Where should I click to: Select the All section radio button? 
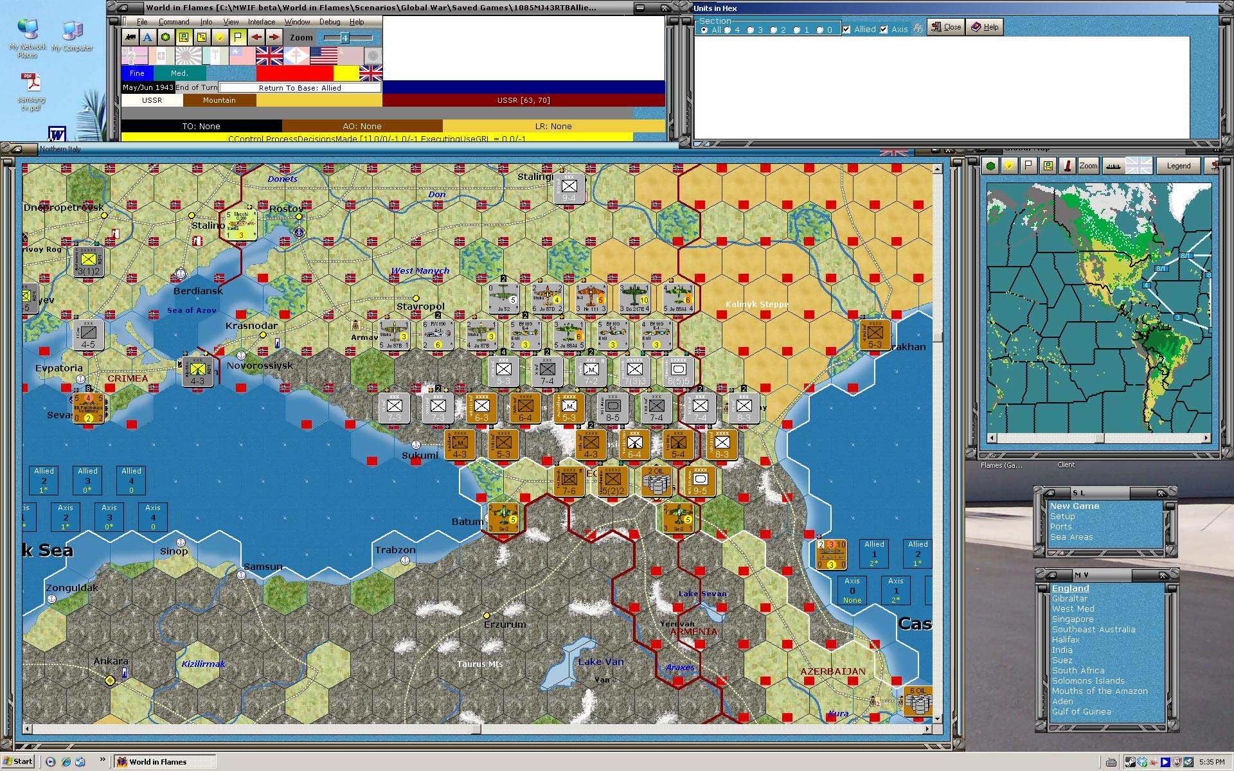coord(704,30)
